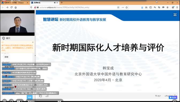This screenshot has width=180, height=102.
Task: Click the presenter name 韩宝成
Action: click(108, 68)
